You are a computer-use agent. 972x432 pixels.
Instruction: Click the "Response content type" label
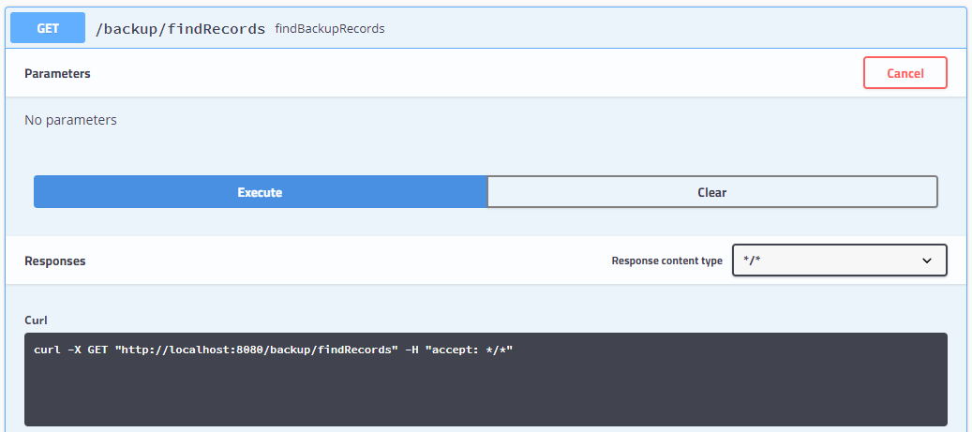pyautogui.click(x=666, y=261)
